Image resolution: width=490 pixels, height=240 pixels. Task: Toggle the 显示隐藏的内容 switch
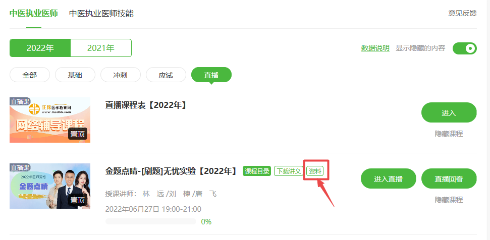[x=465, y=48]
